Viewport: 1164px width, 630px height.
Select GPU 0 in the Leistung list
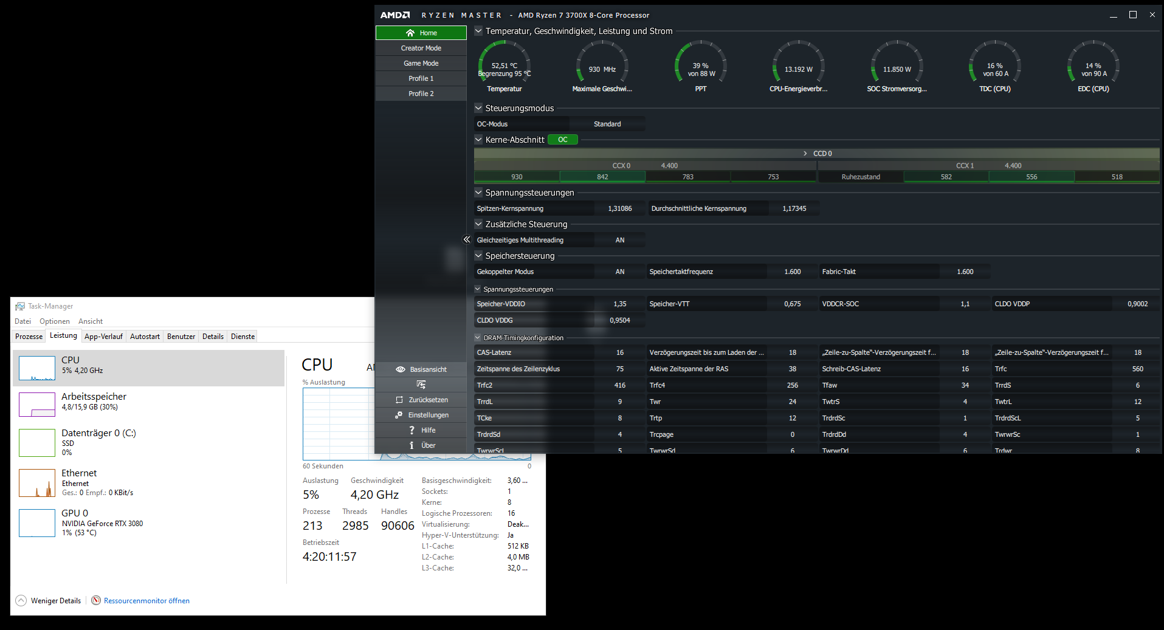149,522
